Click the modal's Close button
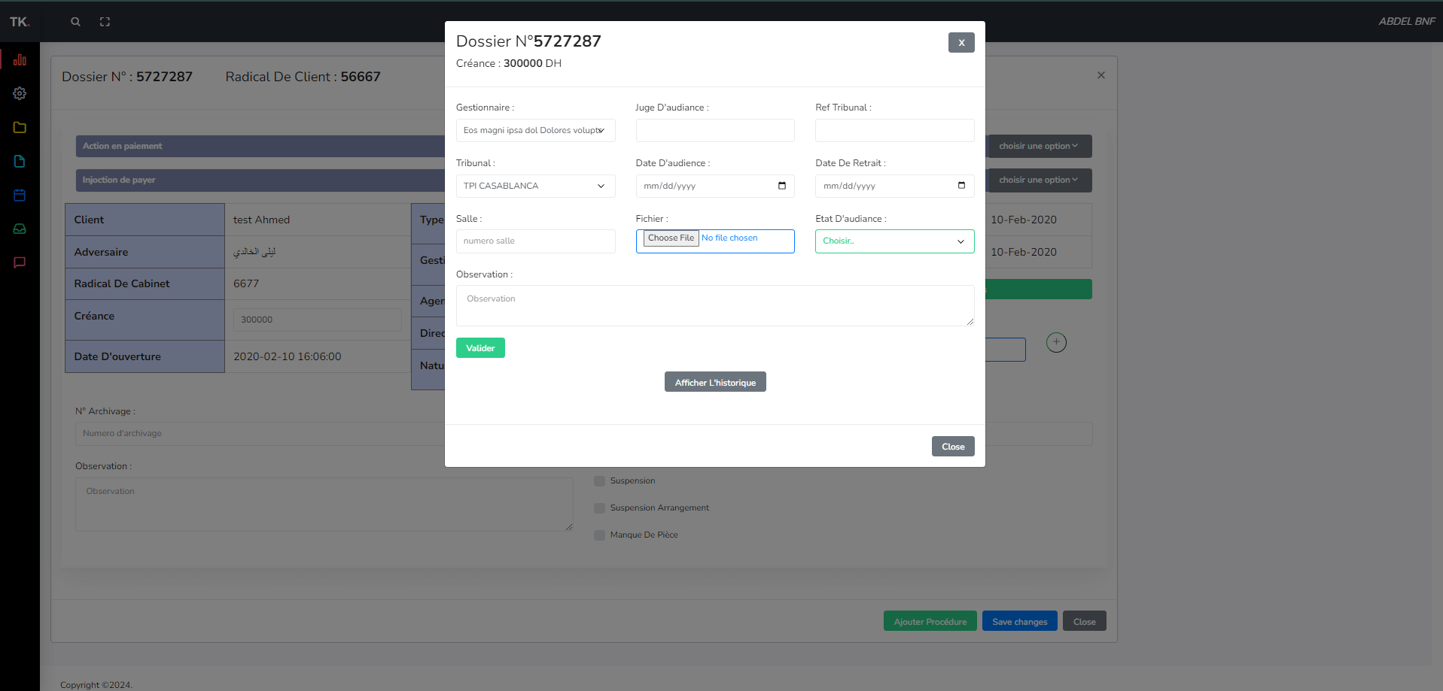The height and width of the screenshot is (691, 1443). click(953, 446)
